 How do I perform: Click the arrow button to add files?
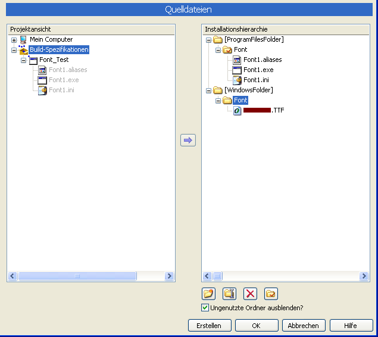pyautogui.click(x=188, y=140)
